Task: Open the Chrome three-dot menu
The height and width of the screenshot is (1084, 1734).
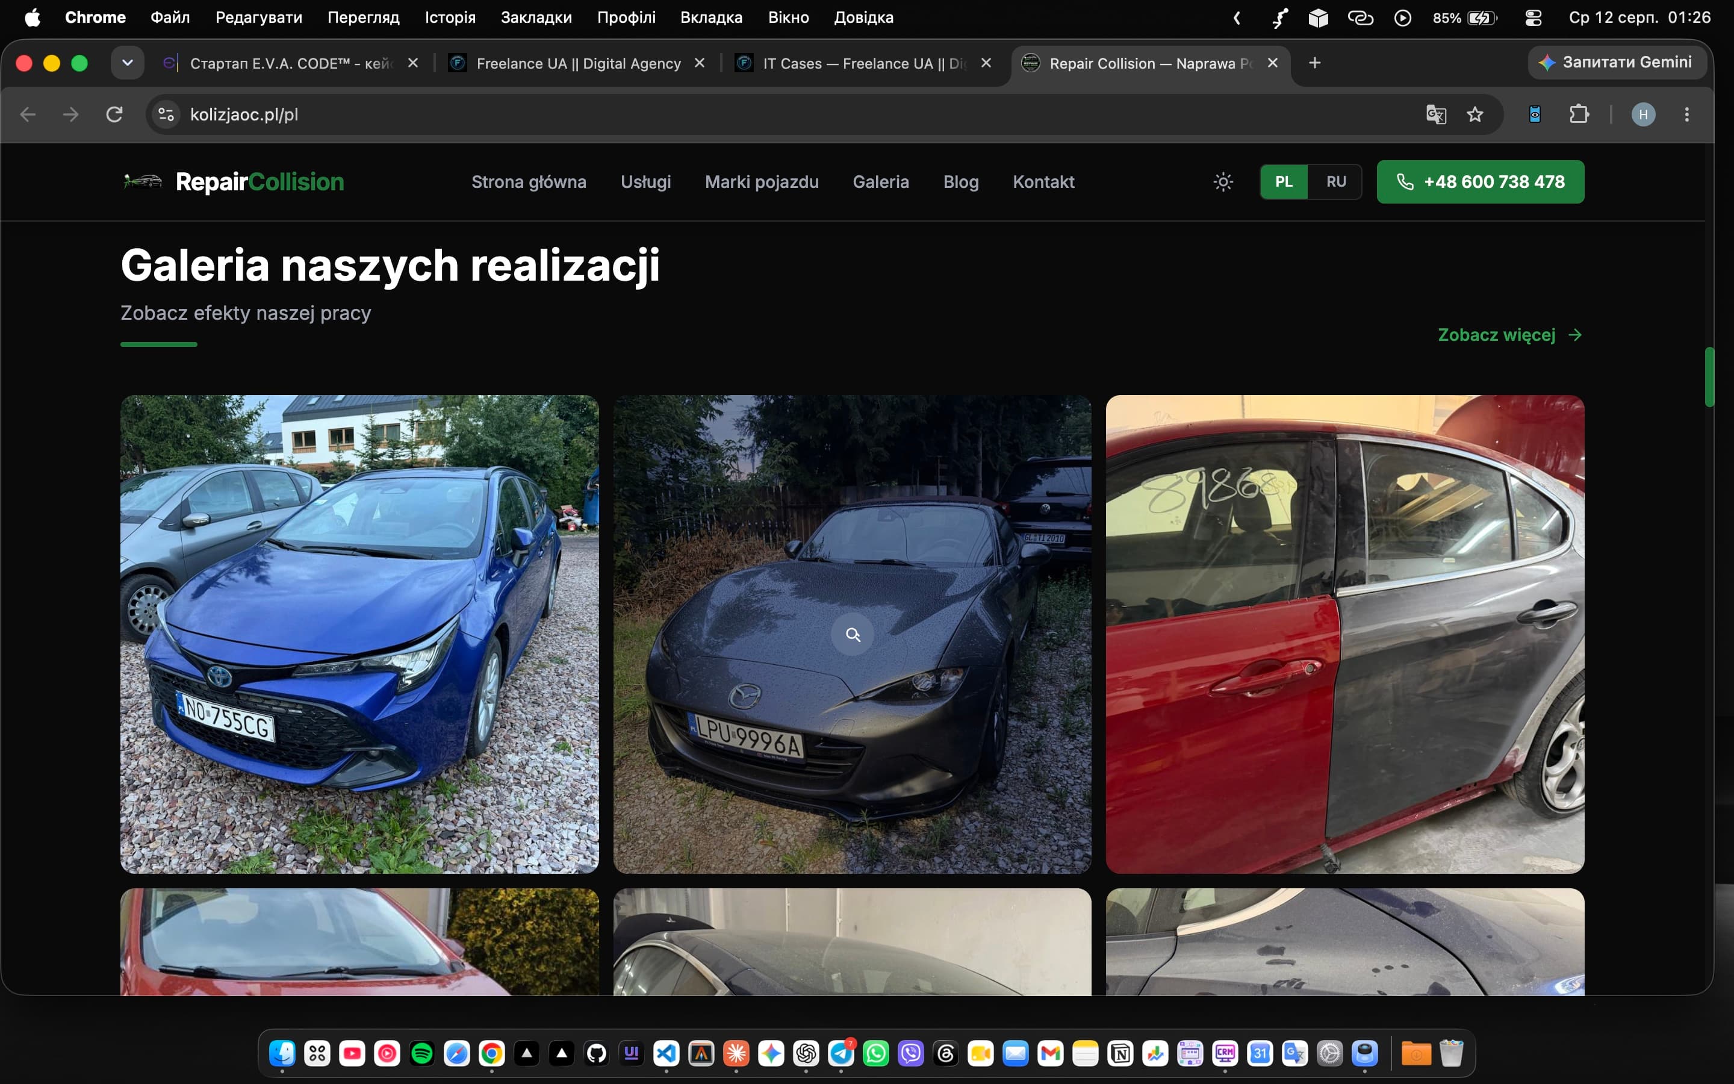Action: tap(1686, 114)
